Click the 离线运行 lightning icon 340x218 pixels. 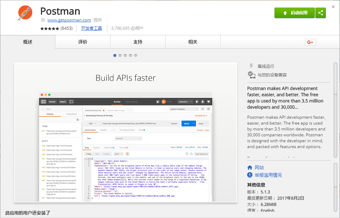tap(251, 66)
